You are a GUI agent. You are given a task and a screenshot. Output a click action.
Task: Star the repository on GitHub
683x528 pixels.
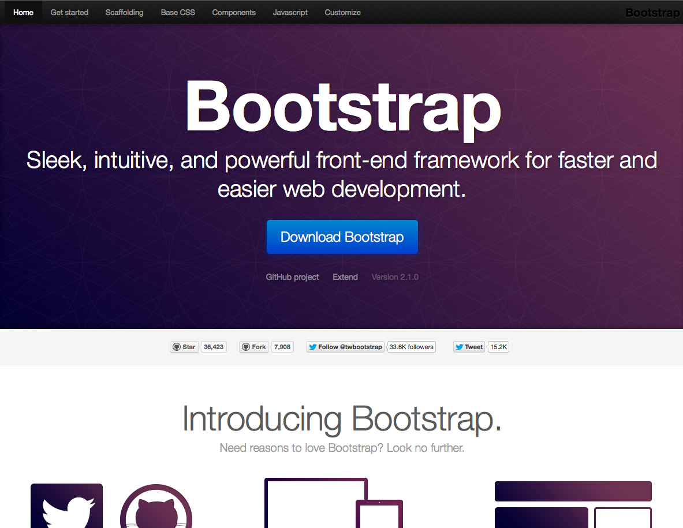(184, 347)
